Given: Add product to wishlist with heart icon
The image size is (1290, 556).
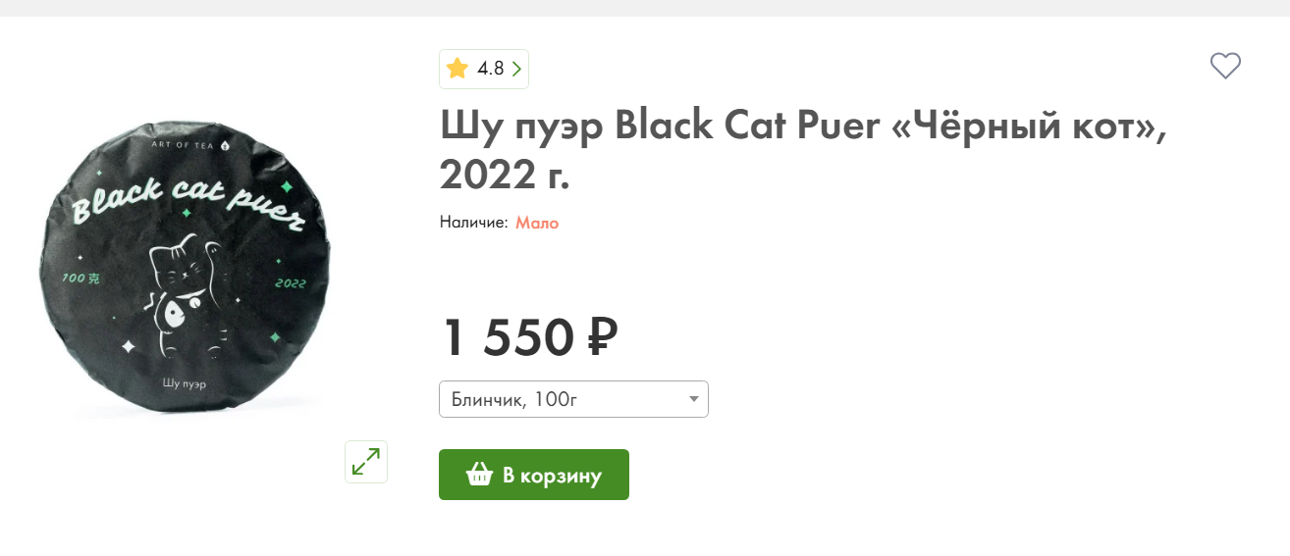Looking at the screenshot, I should (1225, 66).
